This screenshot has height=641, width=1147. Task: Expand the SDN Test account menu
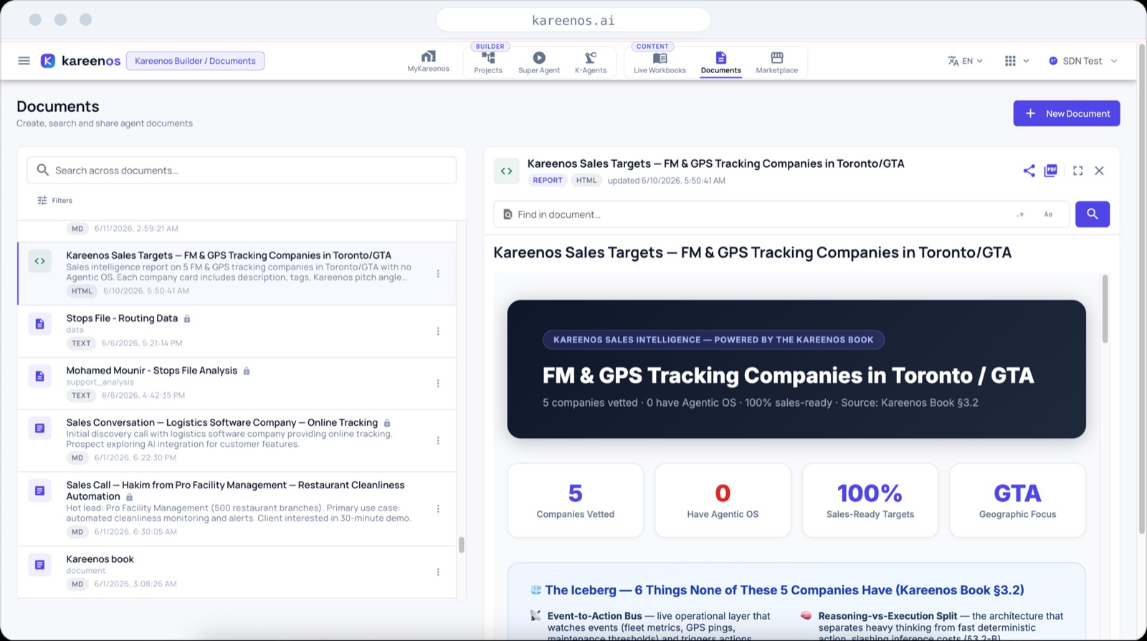tap(1082, 61)
